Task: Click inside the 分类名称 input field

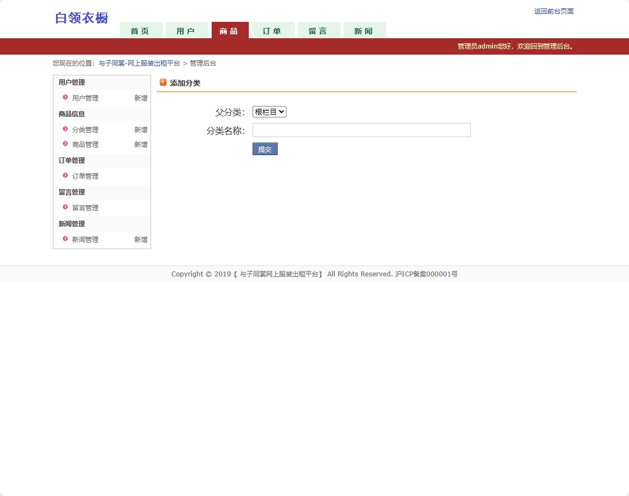Action: (361, 130)
